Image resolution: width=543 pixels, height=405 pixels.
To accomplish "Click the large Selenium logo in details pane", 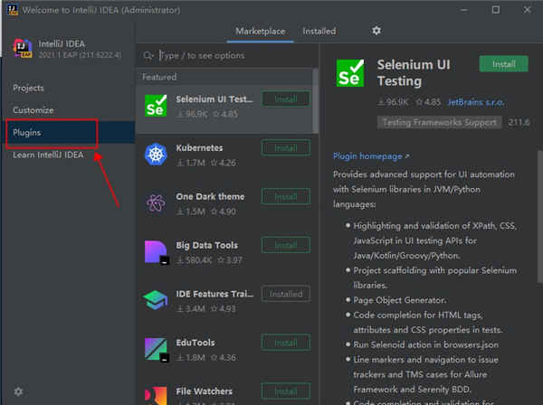I will point(350,73).
